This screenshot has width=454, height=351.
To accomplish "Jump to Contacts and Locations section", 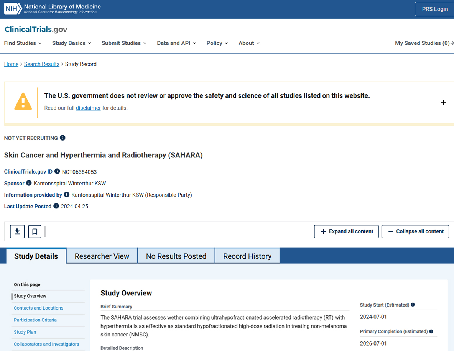I will point(38,308).
